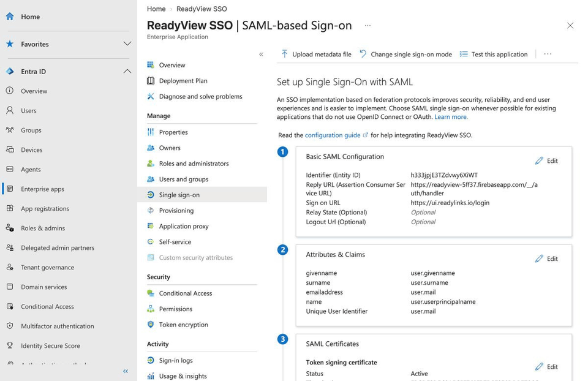The width and height of the screenshot is (588, 381).
Task: Click Home in the breadcrumb
Action: point(156,9)
